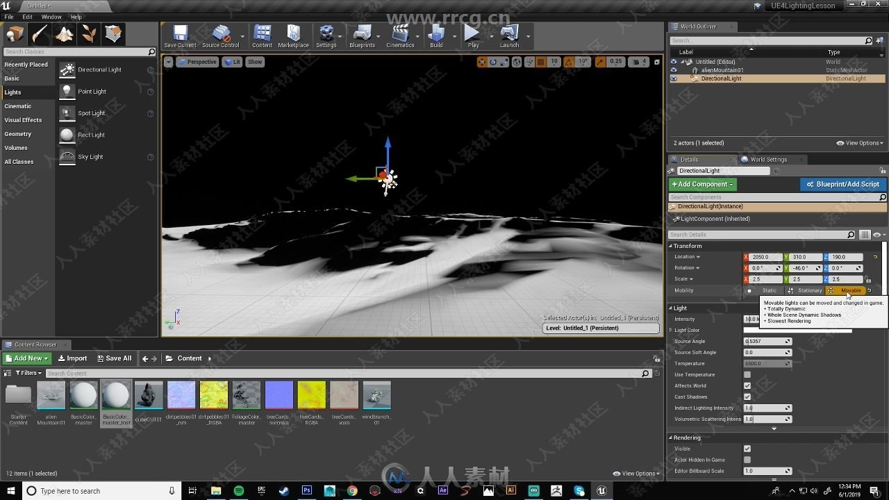The image size is (889, 500).
Task: Select the Paint mode brush icon
Action: coord(40,34)
